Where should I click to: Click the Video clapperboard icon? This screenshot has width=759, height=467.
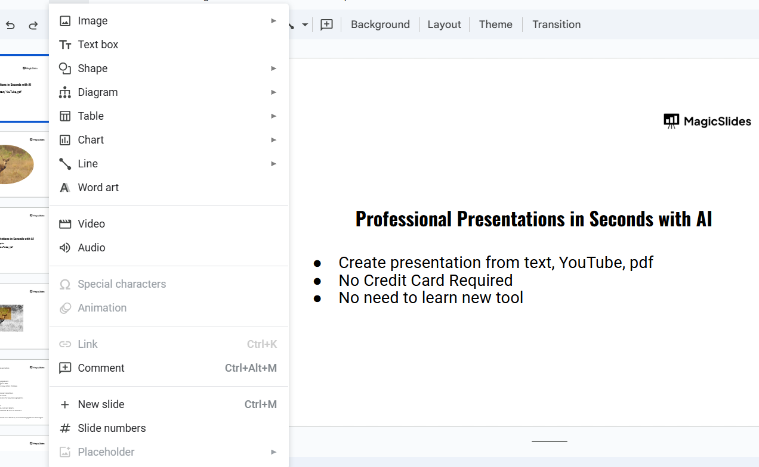coord(65,224)
